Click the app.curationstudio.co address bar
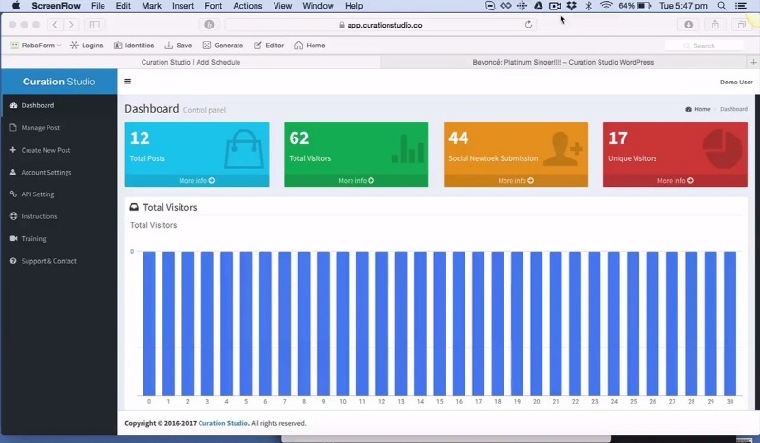The width and height of the screenshot is (760, 443). pos(381,25)
